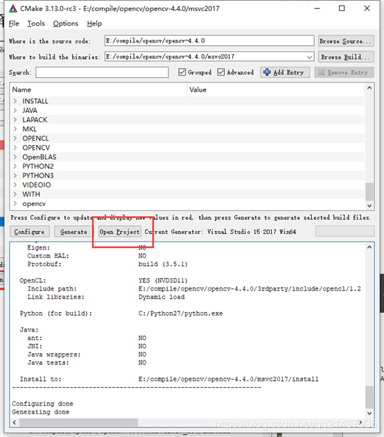The image size is (384, 437).
Task: Click 'YES (NVD3D11)' OpenCL value text
Action: point(163,280)
